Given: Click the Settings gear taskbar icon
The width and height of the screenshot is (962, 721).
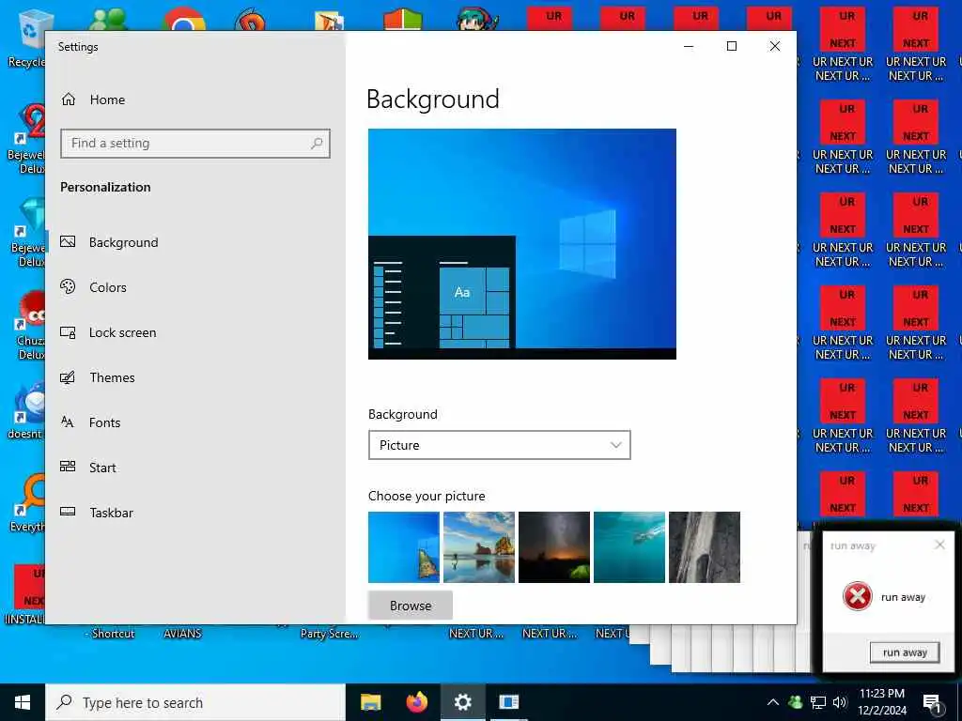Looking at the screenshot, I should point(462,702).
